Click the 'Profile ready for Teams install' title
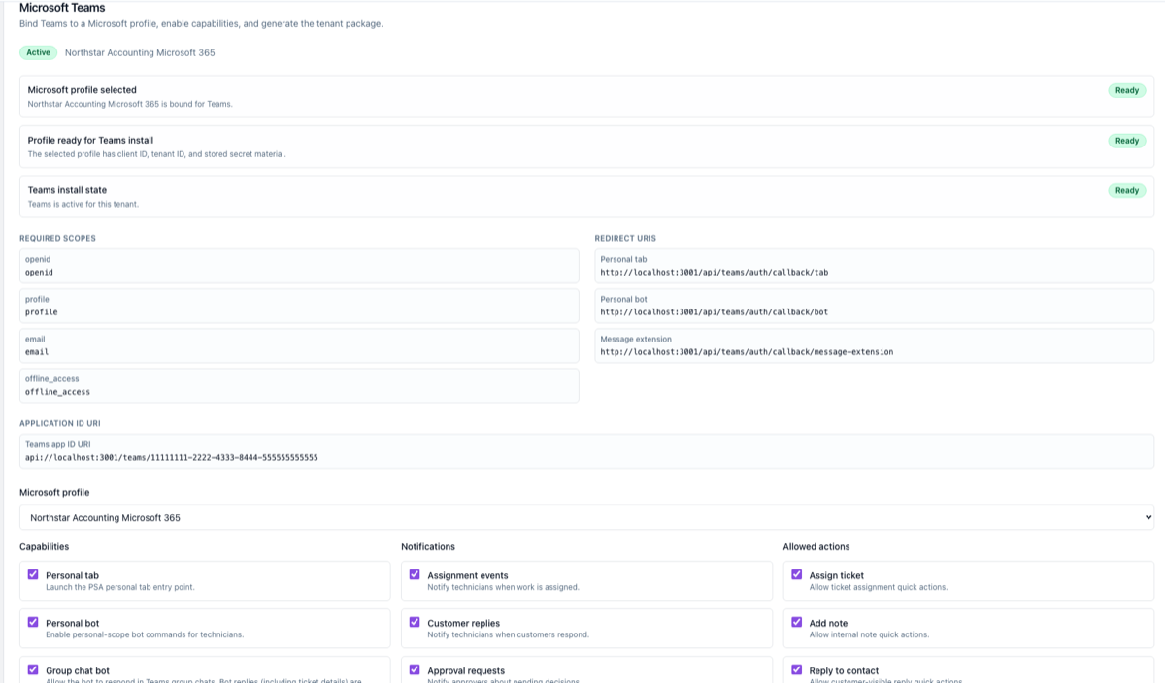1165x683 pixels. [x=90, y=140]
